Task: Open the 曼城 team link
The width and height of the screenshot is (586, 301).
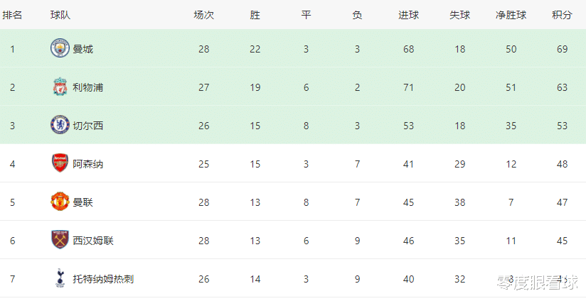Action: coord(82,49)
